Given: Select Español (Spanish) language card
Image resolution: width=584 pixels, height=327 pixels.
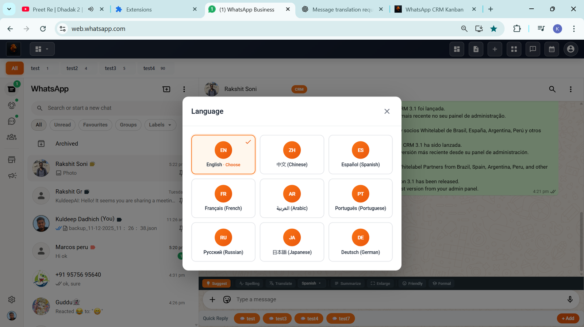Looking at the screenshot, I should pos(361,154).
